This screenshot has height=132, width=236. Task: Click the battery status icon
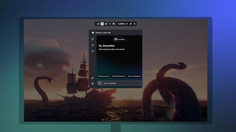tap(127, 24)
